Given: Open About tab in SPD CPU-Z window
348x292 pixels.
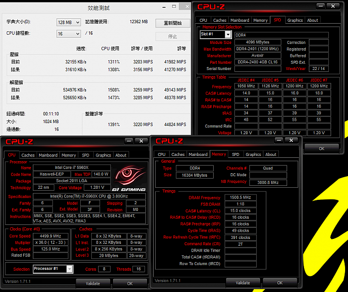Looking at the screenshot, I should pyautogui.click(x=313, y=20).
